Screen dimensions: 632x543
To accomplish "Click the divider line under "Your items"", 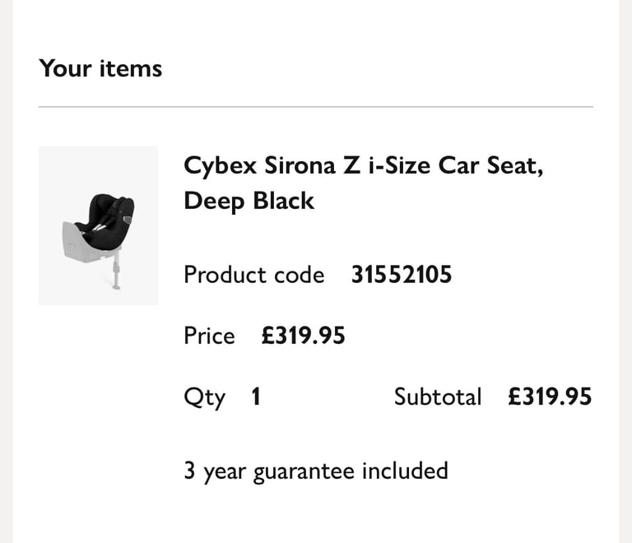I will 315,107.
